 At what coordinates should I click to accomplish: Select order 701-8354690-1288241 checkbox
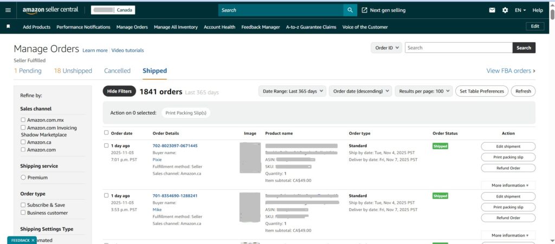point(106,195)
